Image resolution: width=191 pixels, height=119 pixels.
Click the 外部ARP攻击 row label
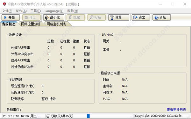(20, 47)
